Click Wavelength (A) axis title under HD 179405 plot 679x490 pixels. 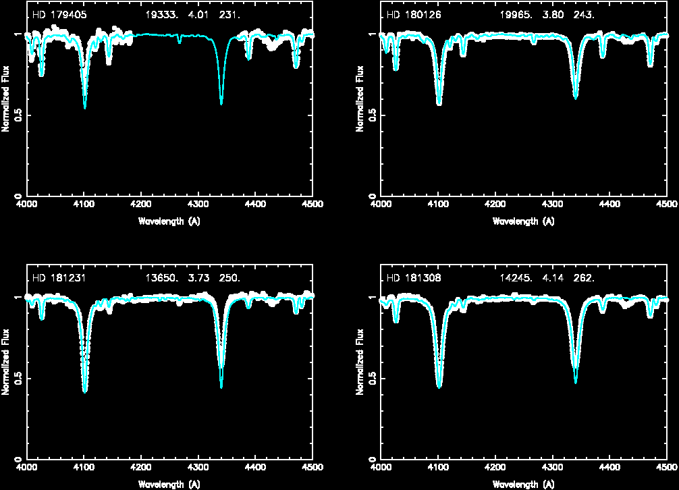[169, 221]
